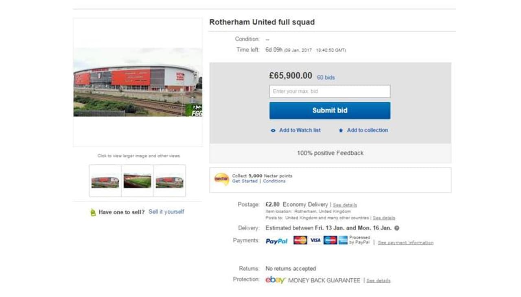Screen dimensions: 521x297
Task: Click the Visa payment icon
Action: click(315, 240)
